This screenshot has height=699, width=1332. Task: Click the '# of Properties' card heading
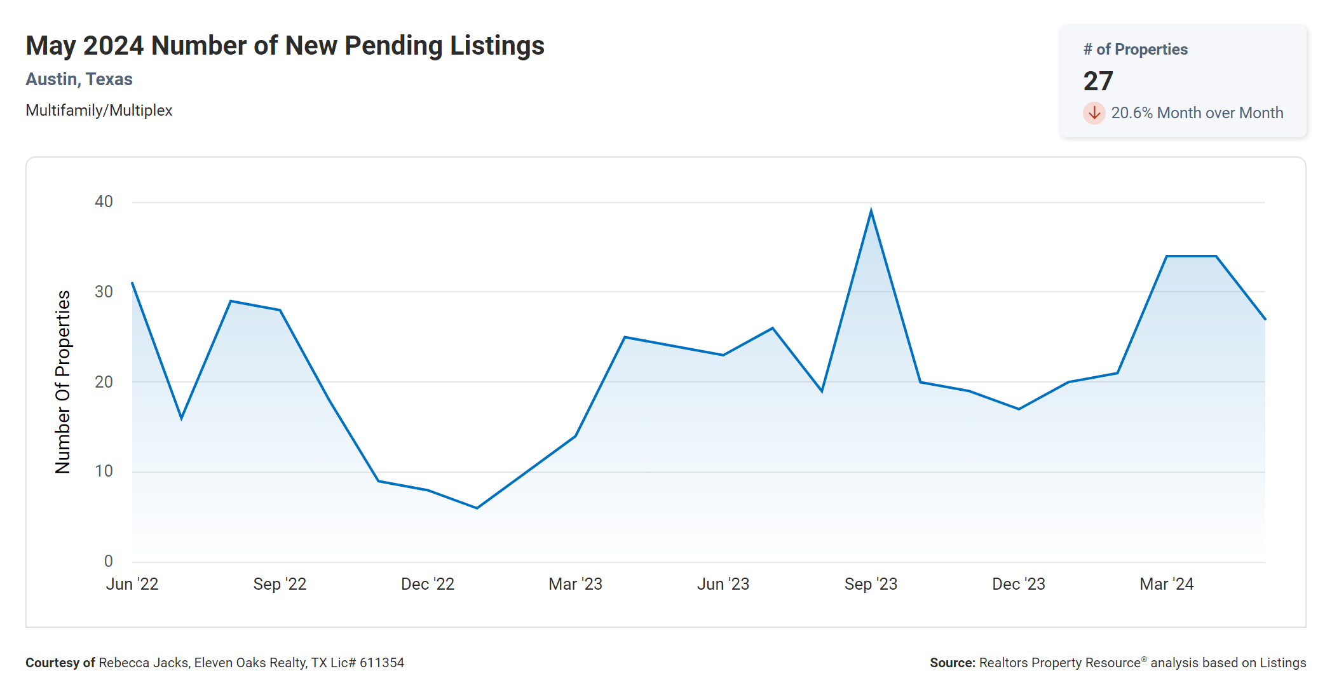click(1135, 50)
